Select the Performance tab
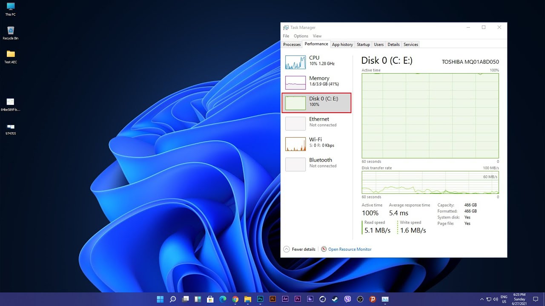This screenshot has width=545, height=306. 316,44
